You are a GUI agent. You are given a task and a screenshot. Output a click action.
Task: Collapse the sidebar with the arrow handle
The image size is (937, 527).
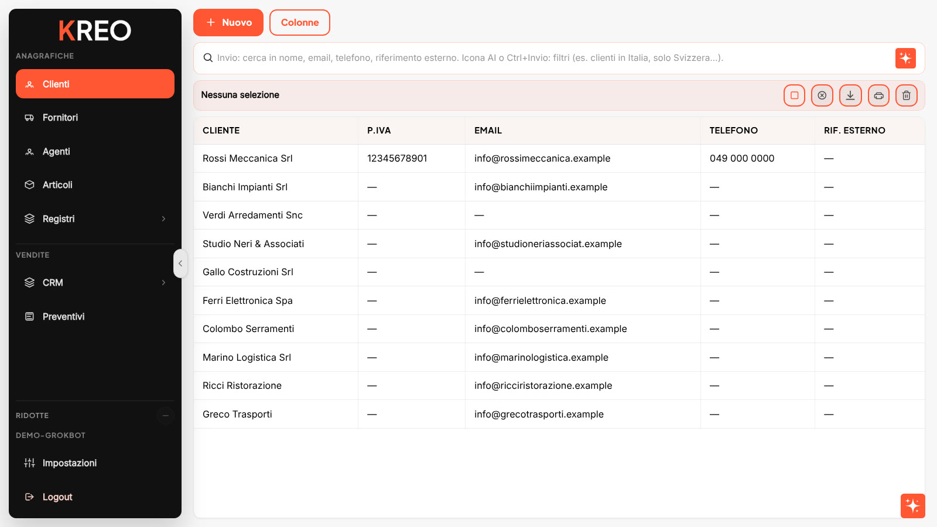[x=180, y=263]
